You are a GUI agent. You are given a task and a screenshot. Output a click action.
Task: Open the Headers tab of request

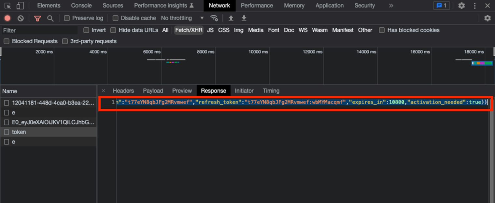click(123, 91)
